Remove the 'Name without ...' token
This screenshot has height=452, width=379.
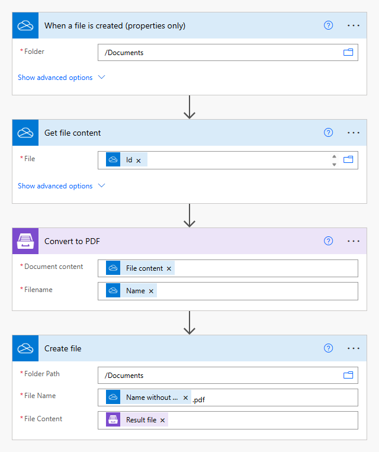[185, 398]
